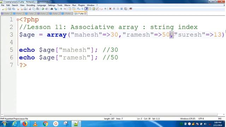Click the Close document toolbar icon
226x127 pixels.
(x=18, y=9)
